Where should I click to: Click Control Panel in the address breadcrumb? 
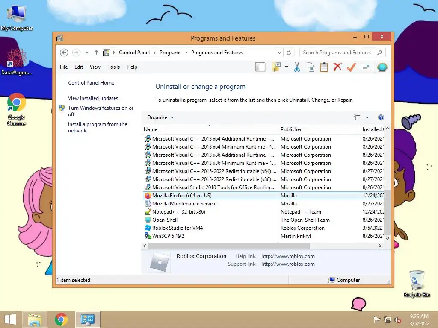tap(134, 53)
